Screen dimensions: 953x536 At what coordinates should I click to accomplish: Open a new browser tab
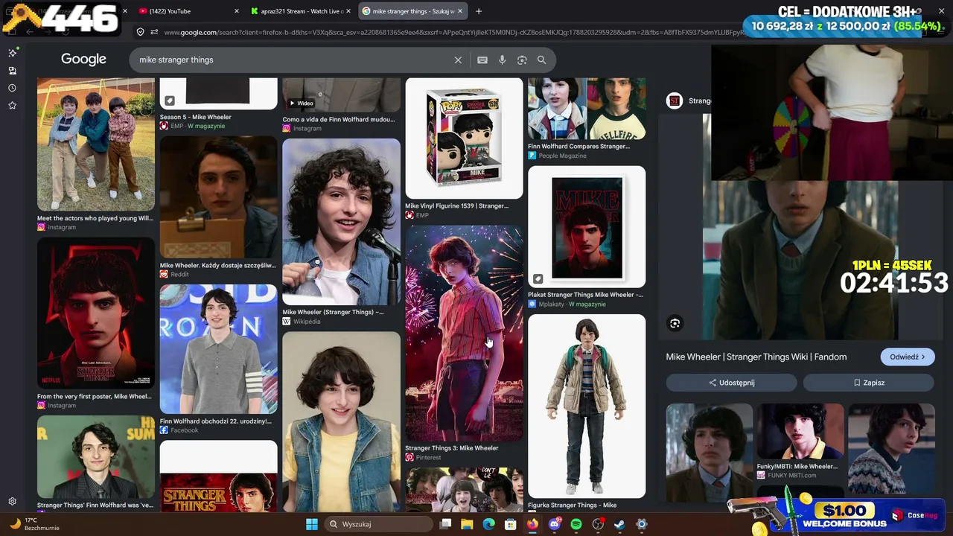(479, 11)
